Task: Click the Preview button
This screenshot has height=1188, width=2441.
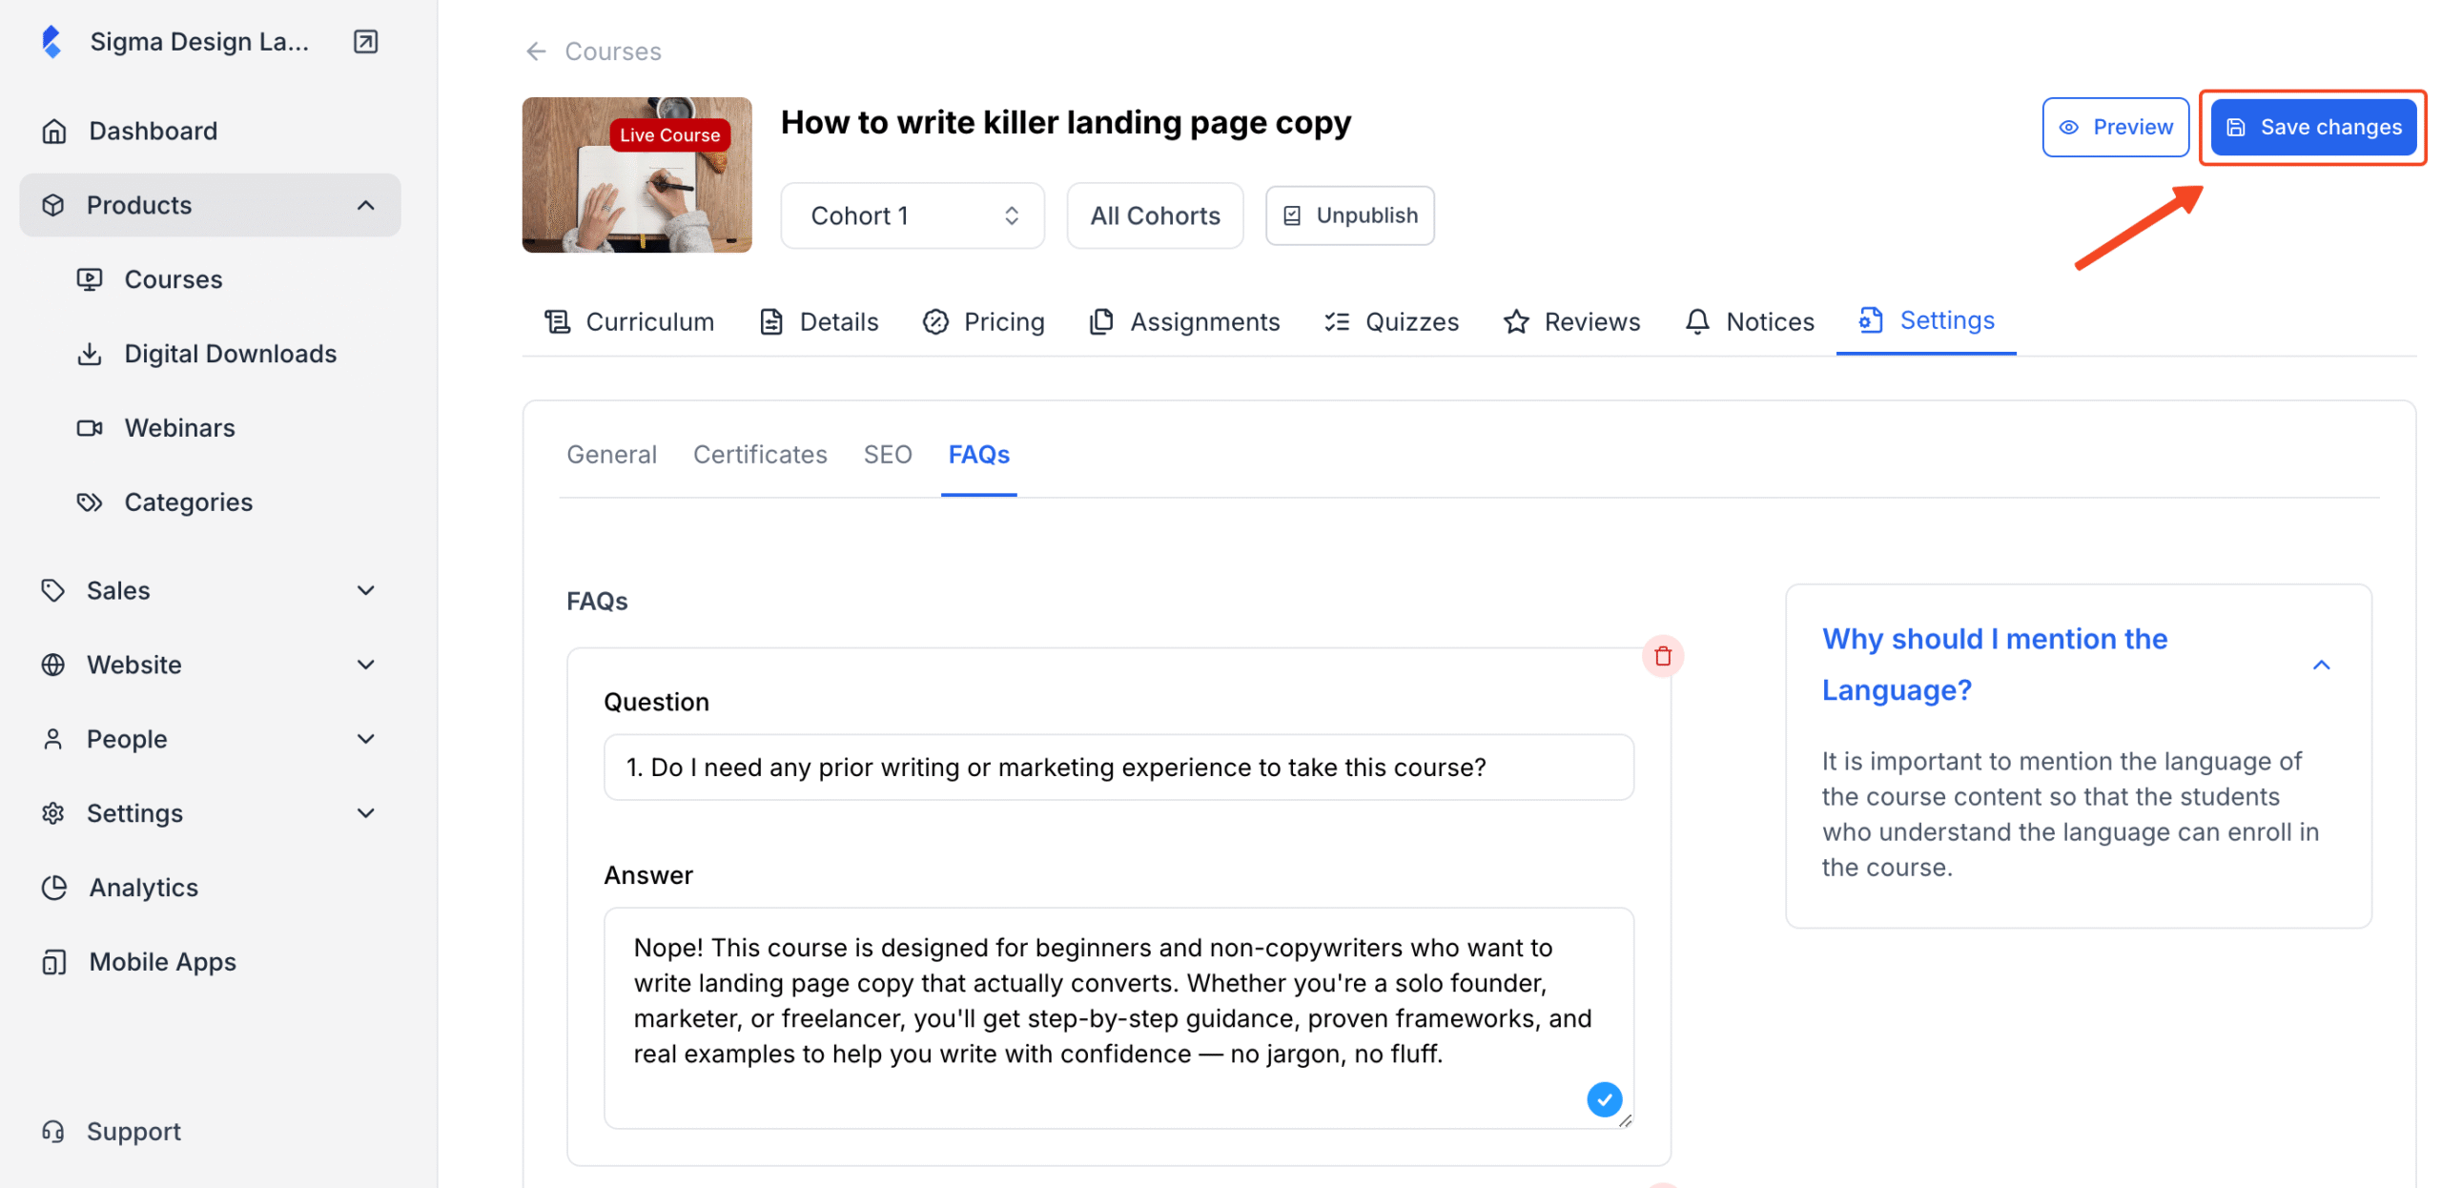Action: click(2115, 127)
